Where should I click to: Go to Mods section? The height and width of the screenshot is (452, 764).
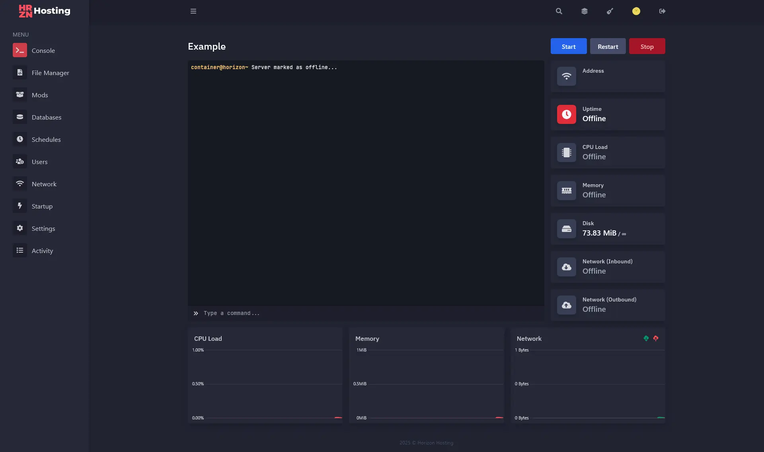[x=40, y=95]
